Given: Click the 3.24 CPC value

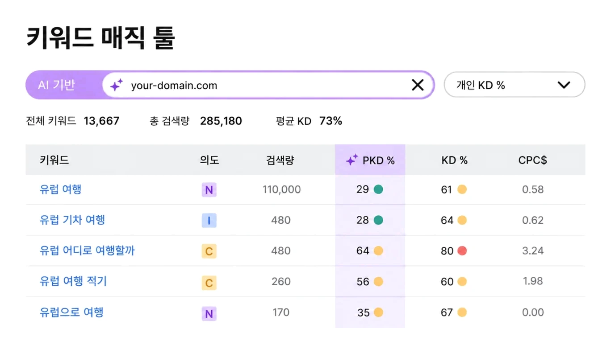Looking at the screenshot, I should 533,251.
